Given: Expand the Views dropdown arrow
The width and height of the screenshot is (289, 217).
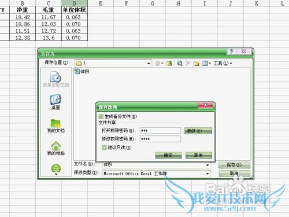Looking at the screenshot, I should 210,63.
